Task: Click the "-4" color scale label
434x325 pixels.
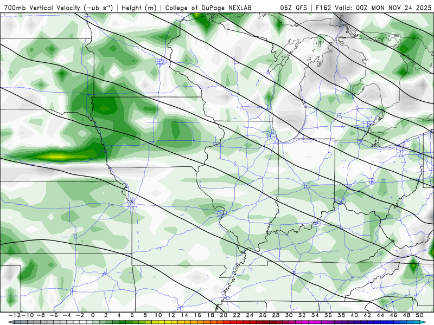Action: pos(67,315)
